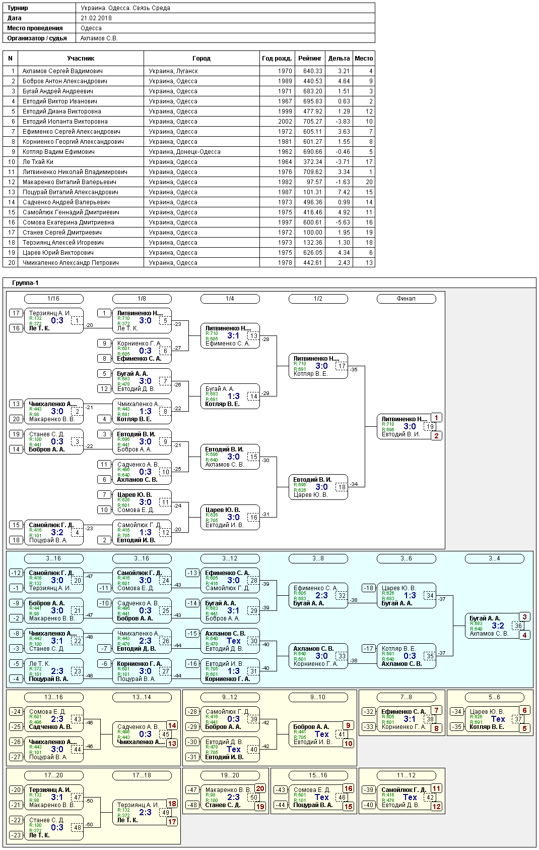
Task: Click match number 19 in final
Action: pos(430,427)
